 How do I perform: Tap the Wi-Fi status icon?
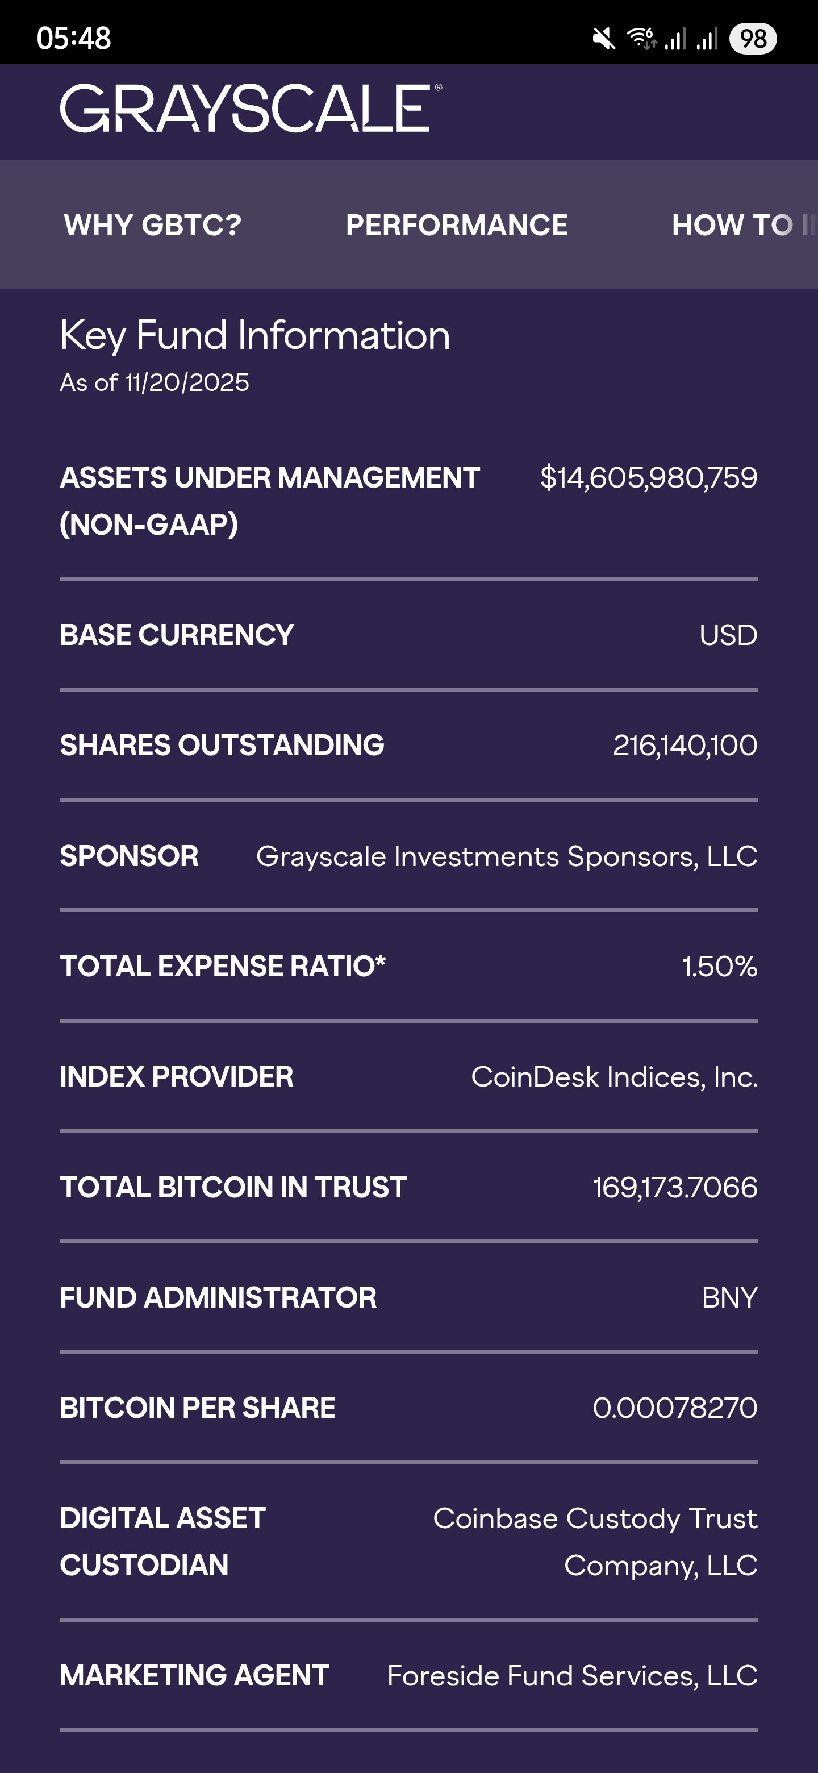[x=641, y=39]
